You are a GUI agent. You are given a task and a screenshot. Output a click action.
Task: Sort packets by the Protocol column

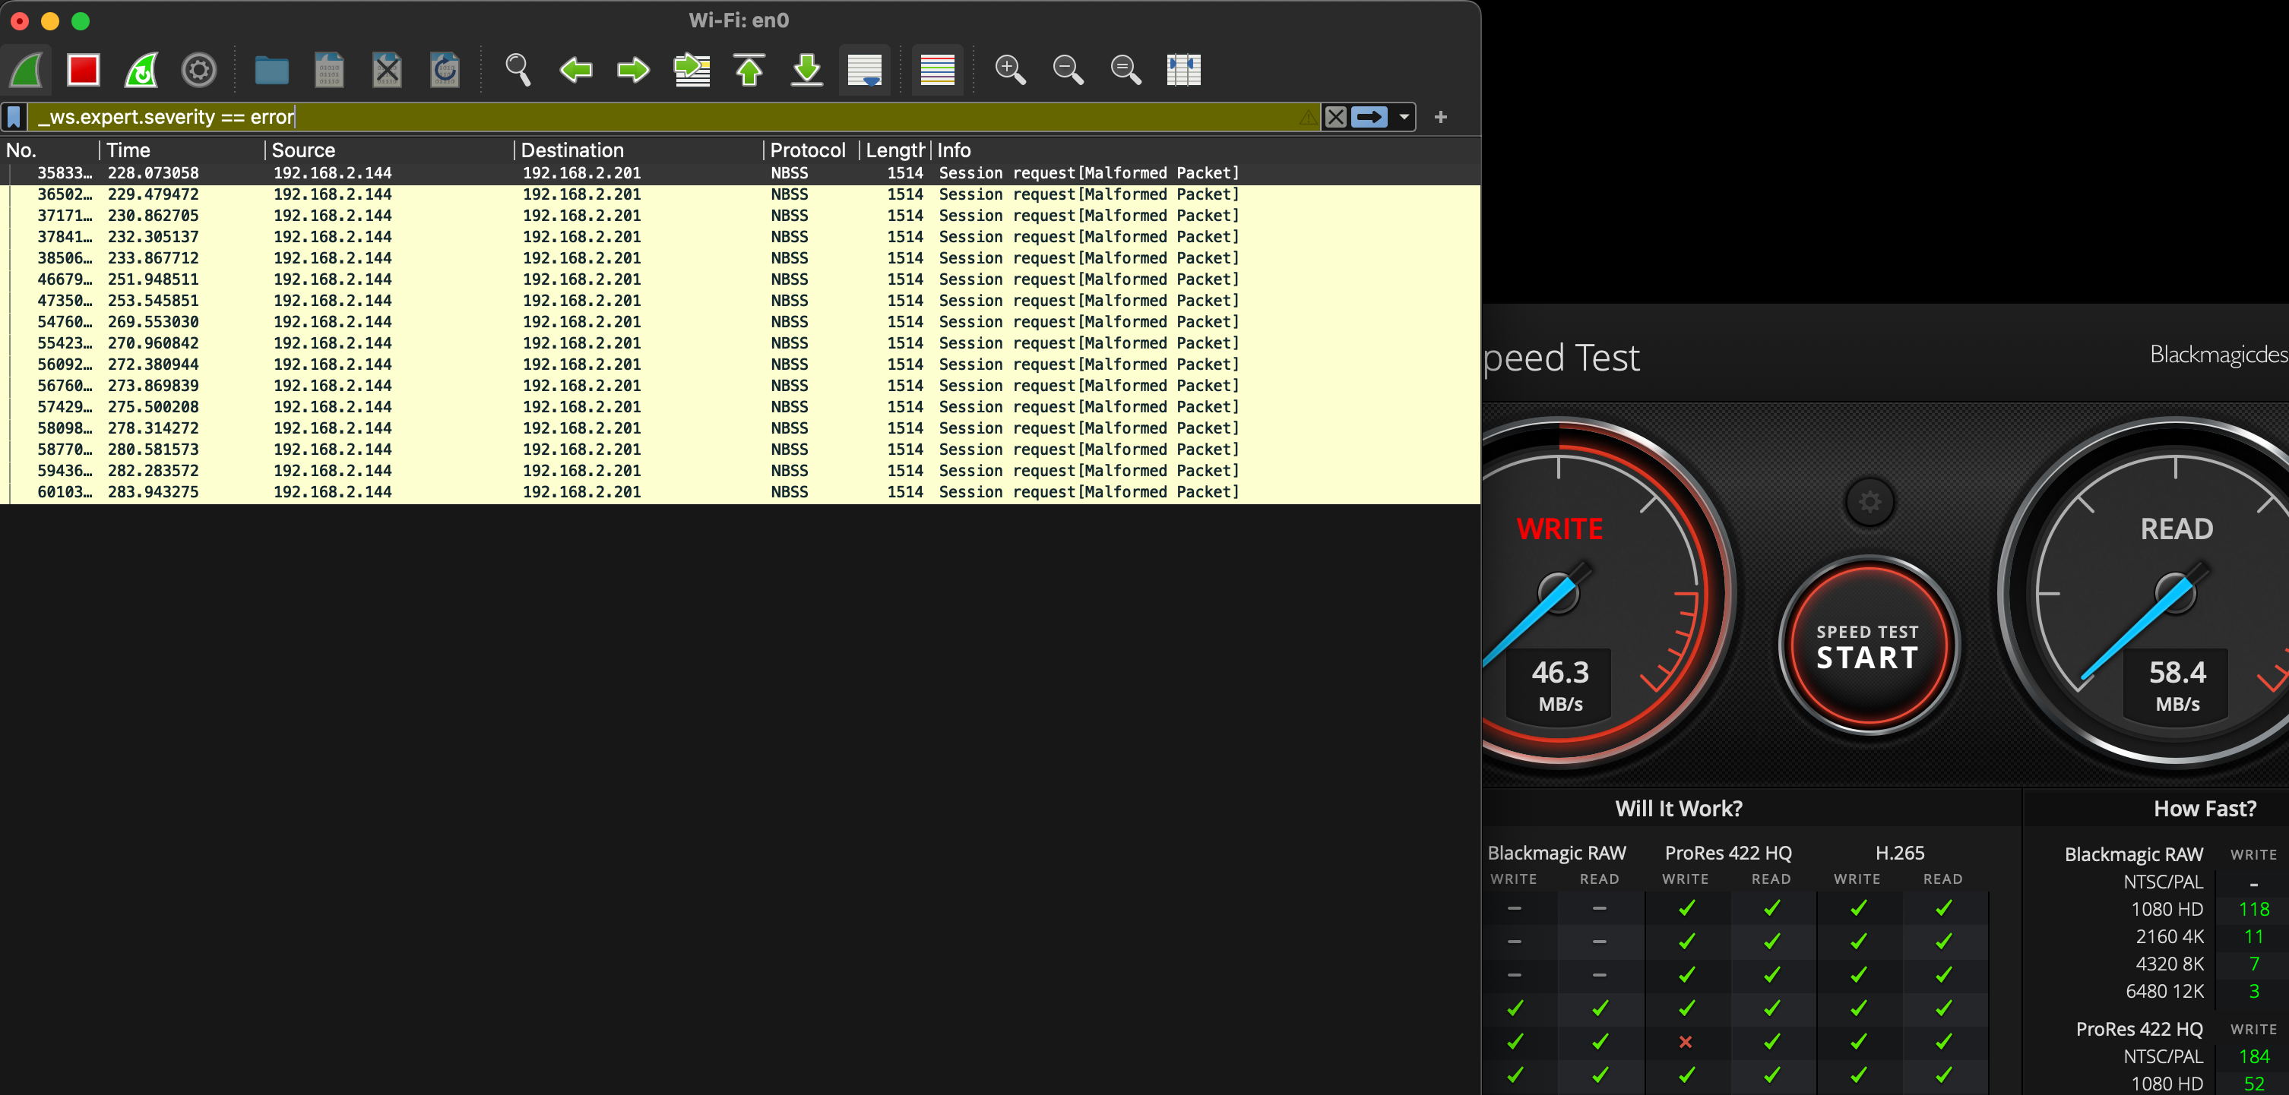[x=807, y=150]
